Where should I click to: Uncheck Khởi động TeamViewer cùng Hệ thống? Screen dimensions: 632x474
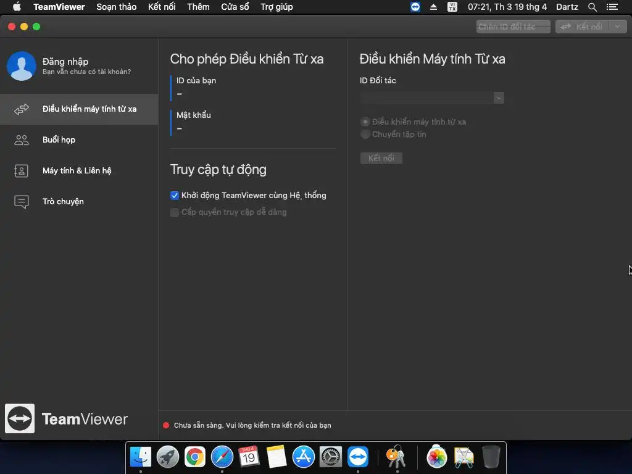(x=175, y=196)
